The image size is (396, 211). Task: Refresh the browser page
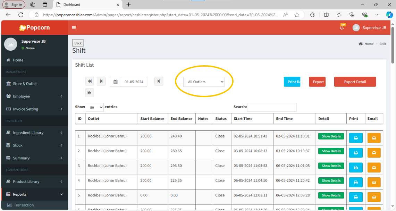click(x=21, y=15)
